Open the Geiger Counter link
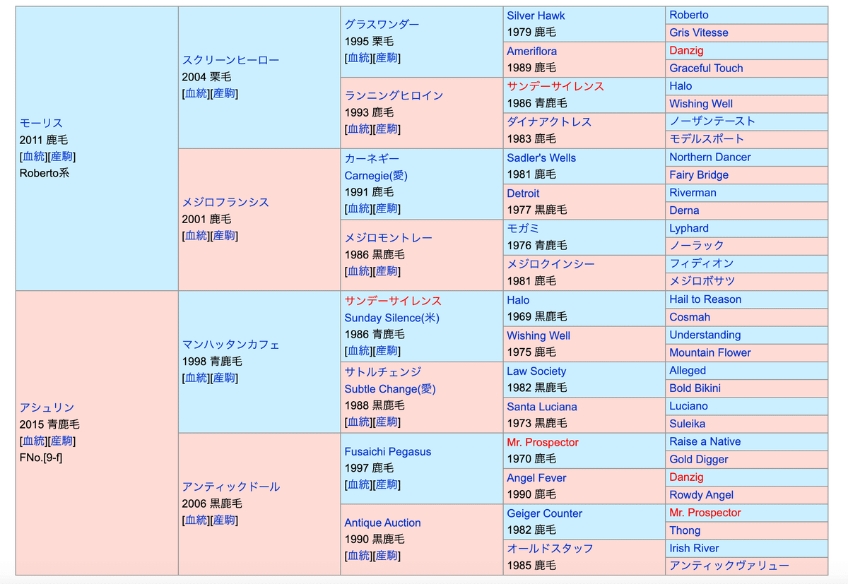Screen dimensions: 848x584 [544, 513]
